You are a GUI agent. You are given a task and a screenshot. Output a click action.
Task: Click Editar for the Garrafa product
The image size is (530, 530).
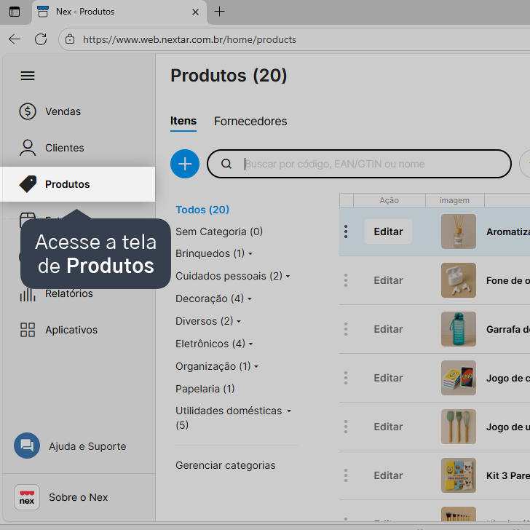tap(388, 329)
